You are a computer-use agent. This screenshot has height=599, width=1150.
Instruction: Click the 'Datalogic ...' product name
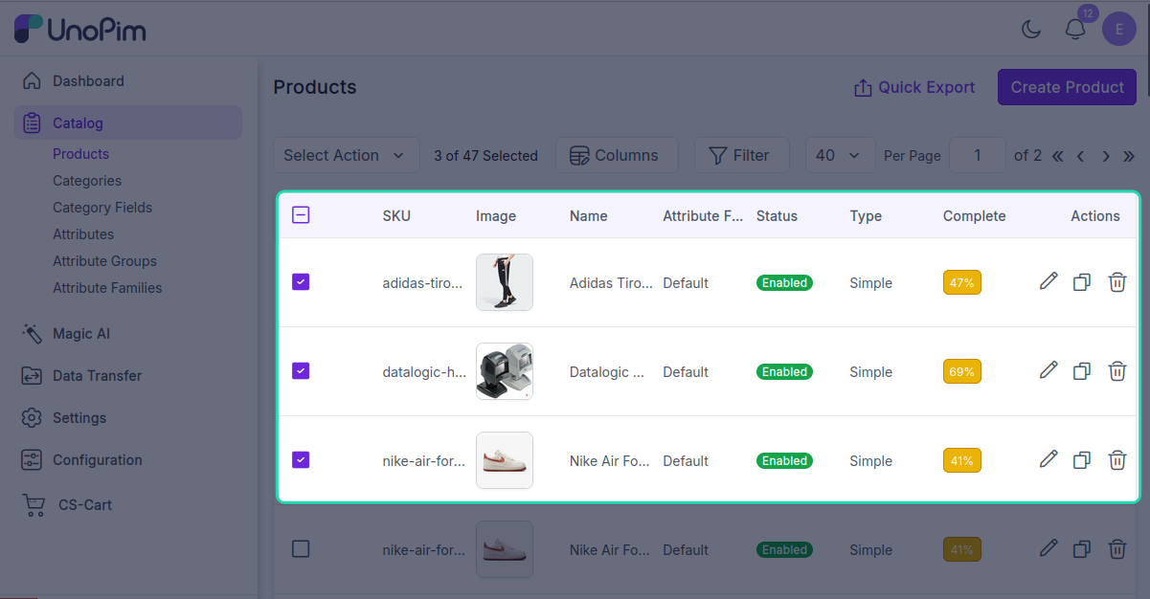coord(607,372)
